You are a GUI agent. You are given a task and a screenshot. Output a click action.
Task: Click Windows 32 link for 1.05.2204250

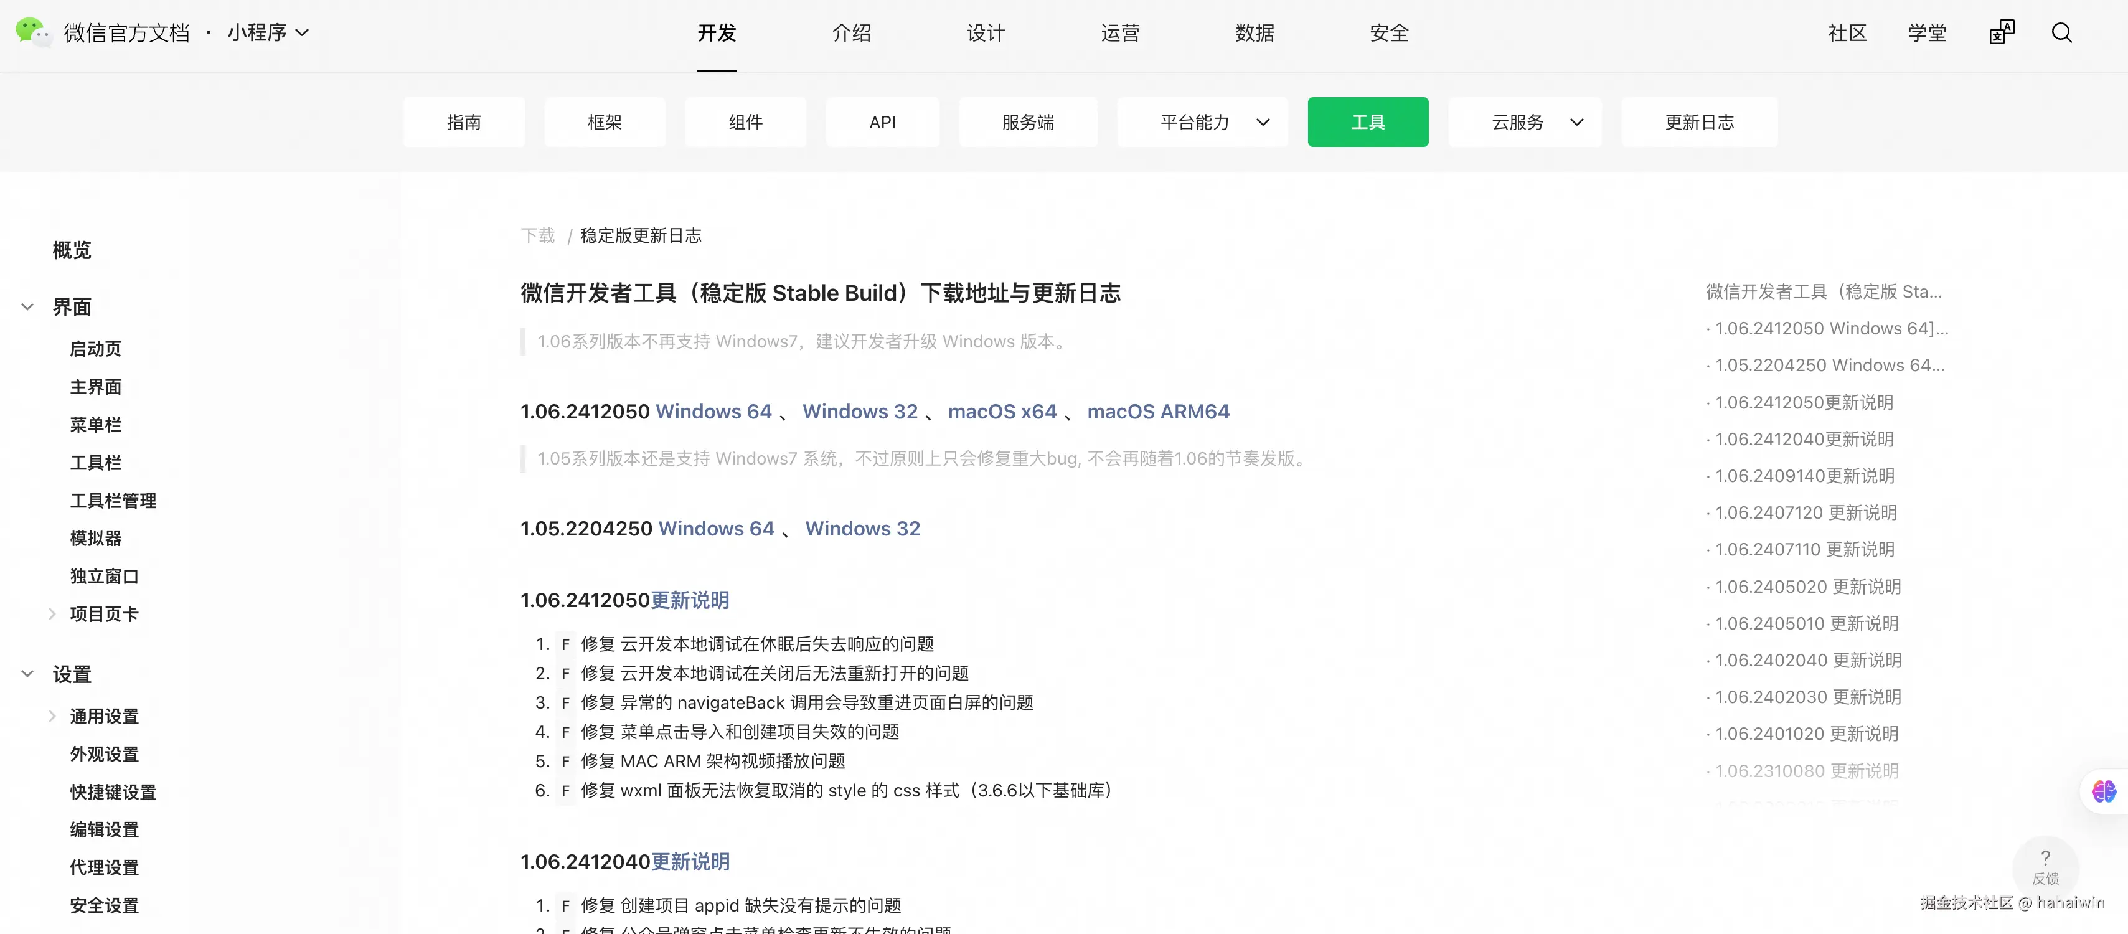point(862,529)
